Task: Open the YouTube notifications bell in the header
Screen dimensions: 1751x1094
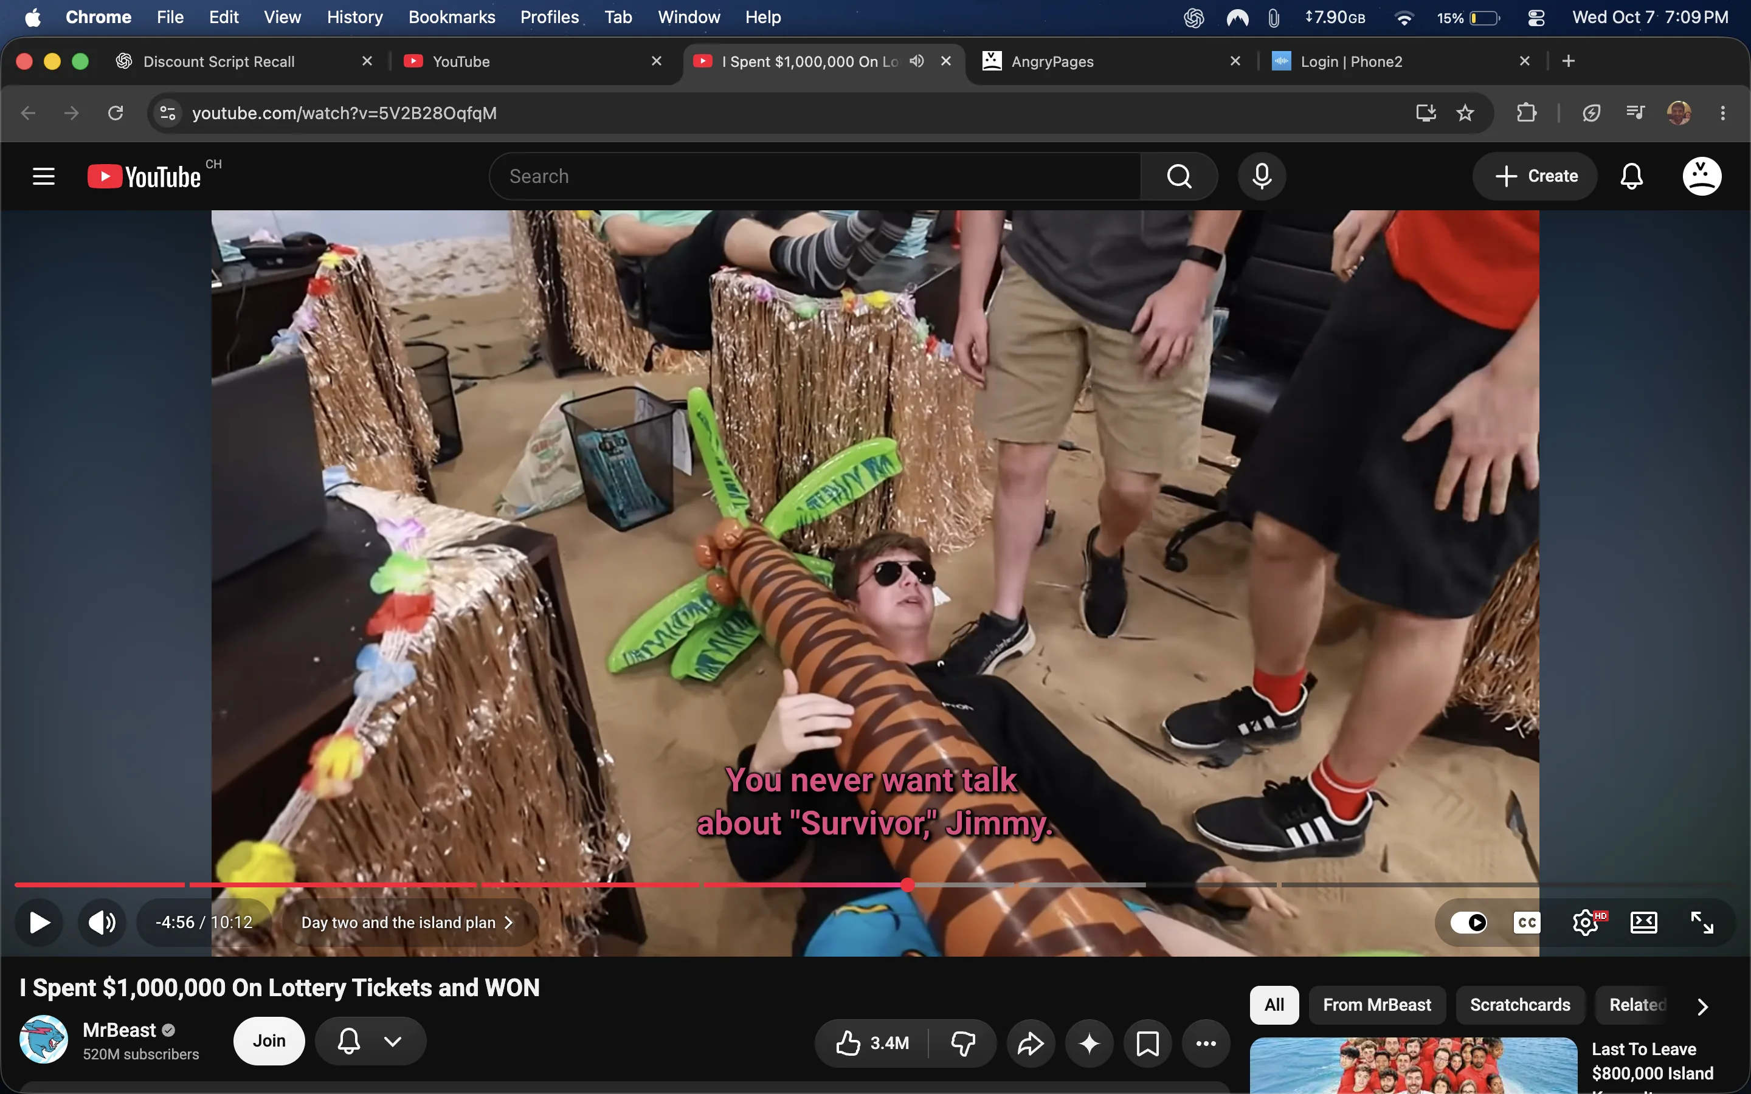Action: click(x=1631, y=176)
